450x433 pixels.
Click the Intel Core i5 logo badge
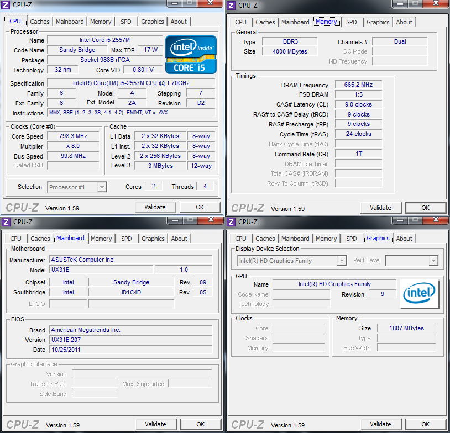tap(191, 54)
